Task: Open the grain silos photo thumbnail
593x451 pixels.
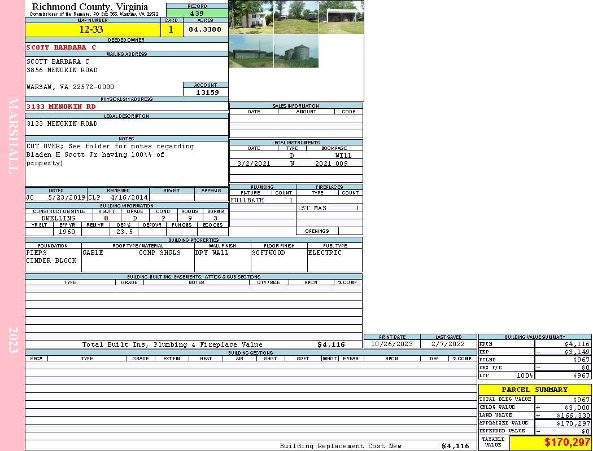Action: 296,51
